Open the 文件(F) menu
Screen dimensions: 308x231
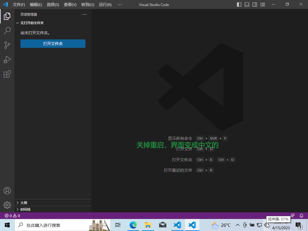tap(19, 5)
